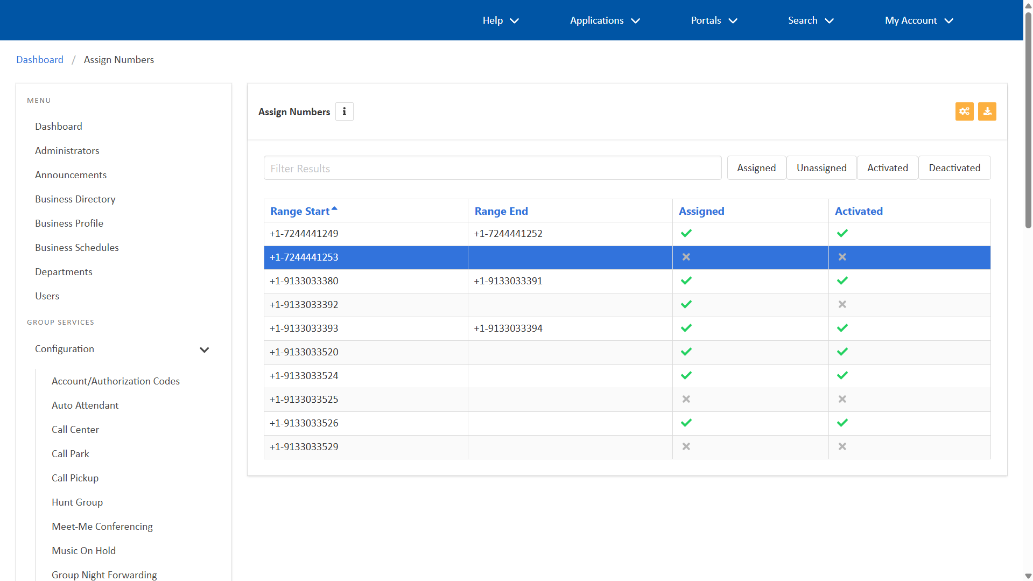Click Assigned X mark for +1-9133033525 row

[x=686, y=399]
